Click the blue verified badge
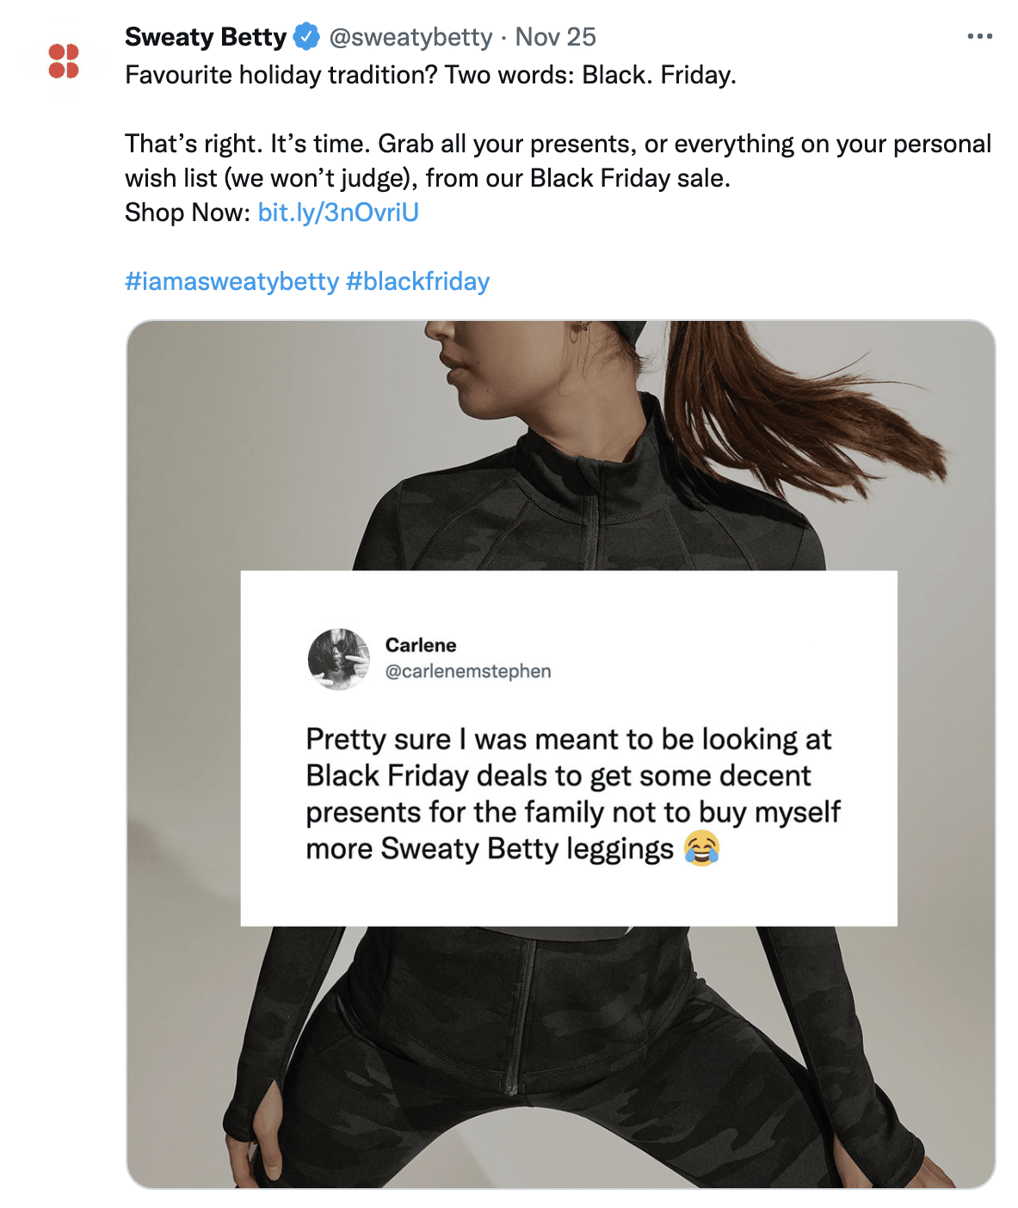 306,37
